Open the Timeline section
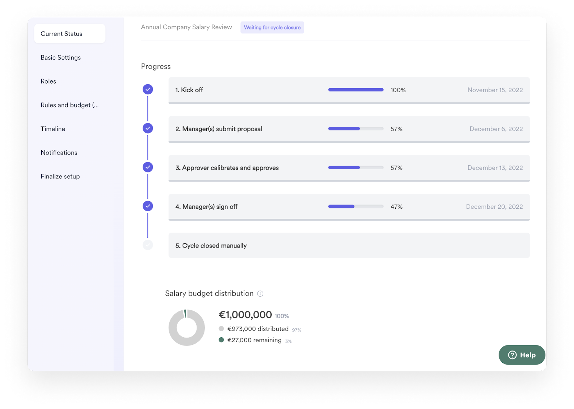The width and height of the screenshot is (574, 409). 53,129
